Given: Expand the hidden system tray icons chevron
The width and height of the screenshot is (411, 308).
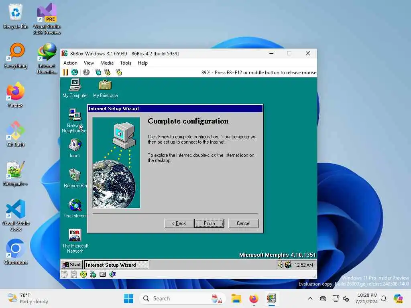Looking at the screenshot, I should pos(310,298).
